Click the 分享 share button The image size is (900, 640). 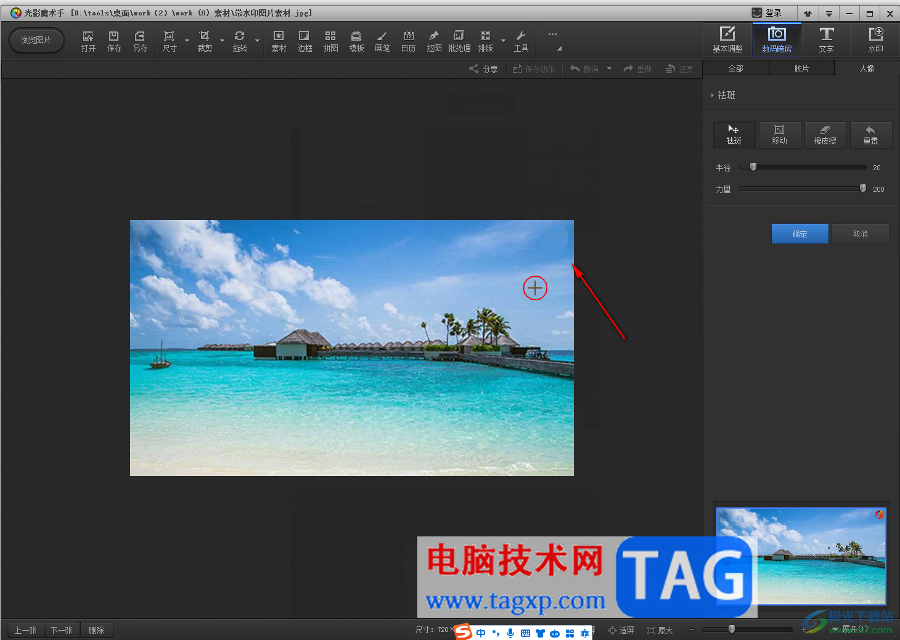(x=484, y=69)
